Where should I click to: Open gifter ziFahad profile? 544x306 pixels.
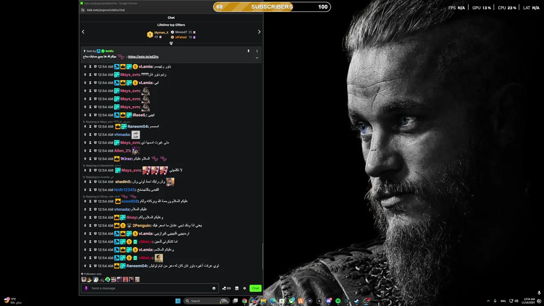click(181, 37)
